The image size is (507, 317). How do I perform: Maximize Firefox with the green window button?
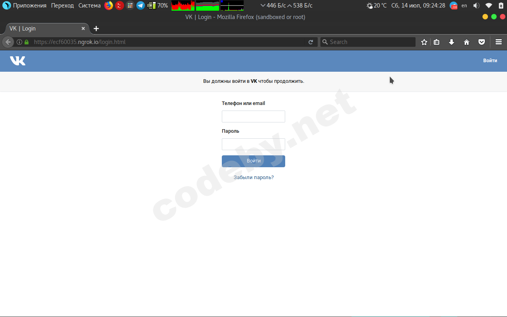pos(494,17)
